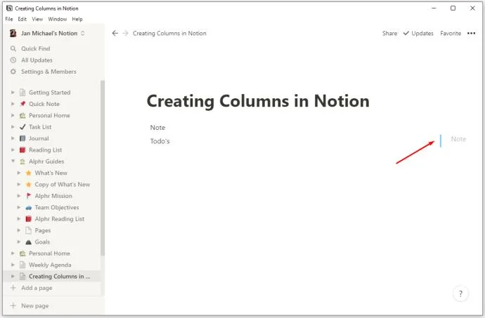The height and width of the screenshot is (318, 485).
Task: Click the Alphr Reading List book icon
Action: (28, 219)
